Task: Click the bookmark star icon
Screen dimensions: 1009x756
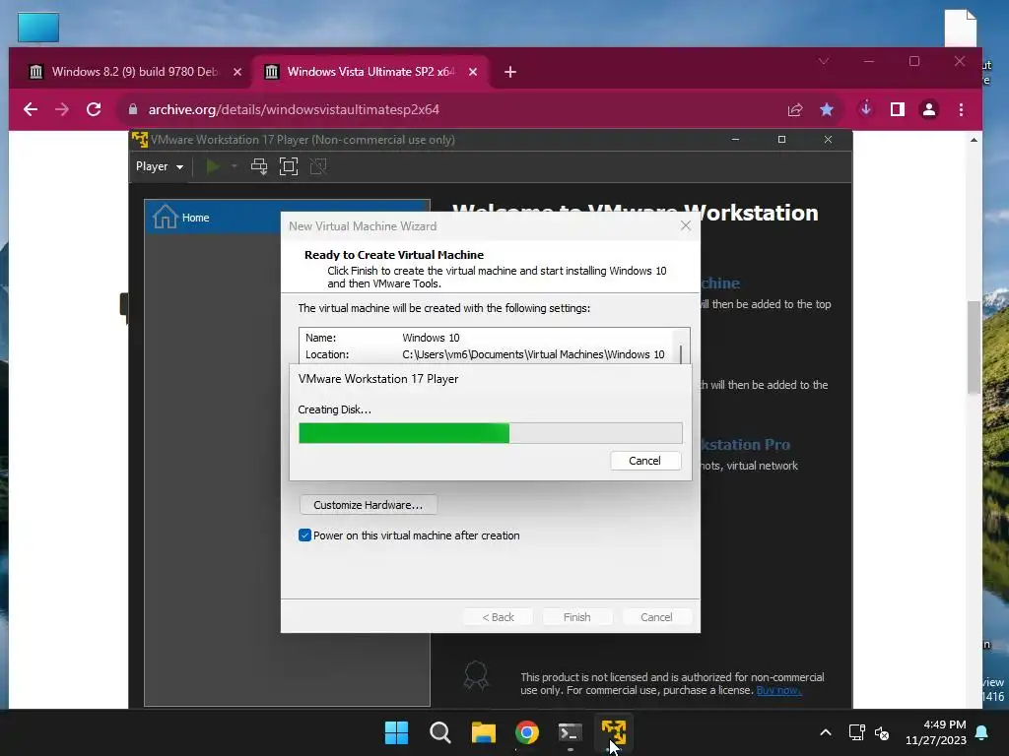Action: coord(827,109)
